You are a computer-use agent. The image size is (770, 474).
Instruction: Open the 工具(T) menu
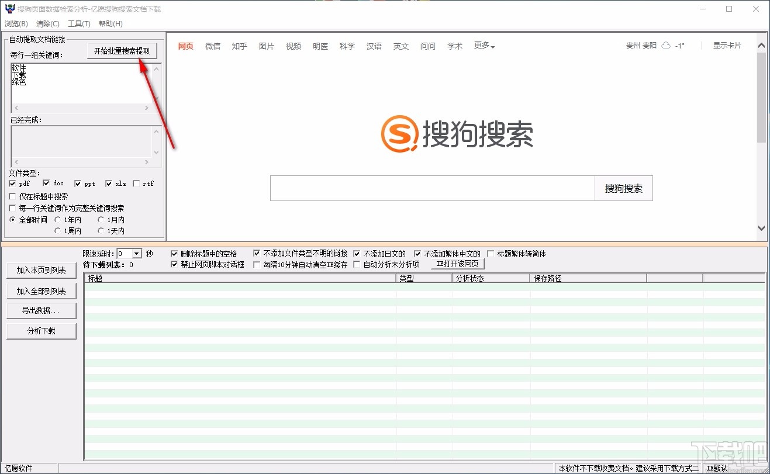click(80, 23)
